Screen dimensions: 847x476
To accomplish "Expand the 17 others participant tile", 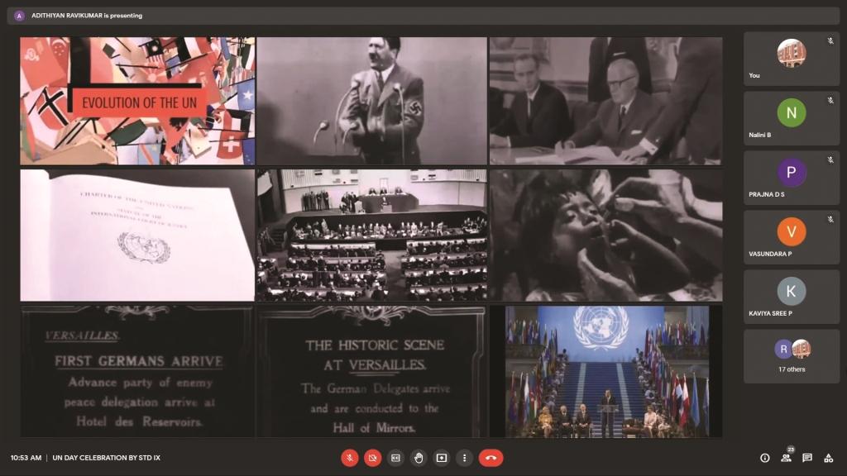I will [791, 356].
